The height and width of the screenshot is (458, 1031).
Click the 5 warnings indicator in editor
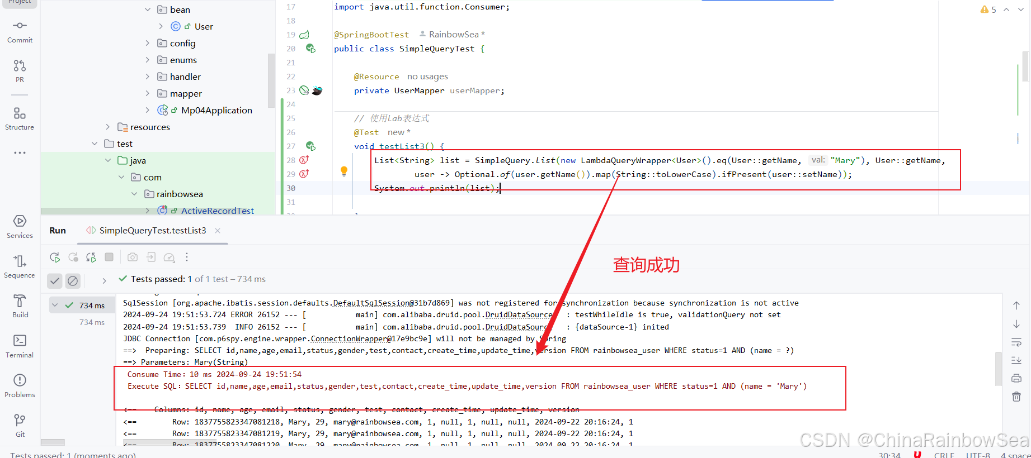point(988,9)
